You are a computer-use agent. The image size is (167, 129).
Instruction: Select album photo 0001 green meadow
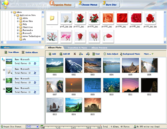55,65
